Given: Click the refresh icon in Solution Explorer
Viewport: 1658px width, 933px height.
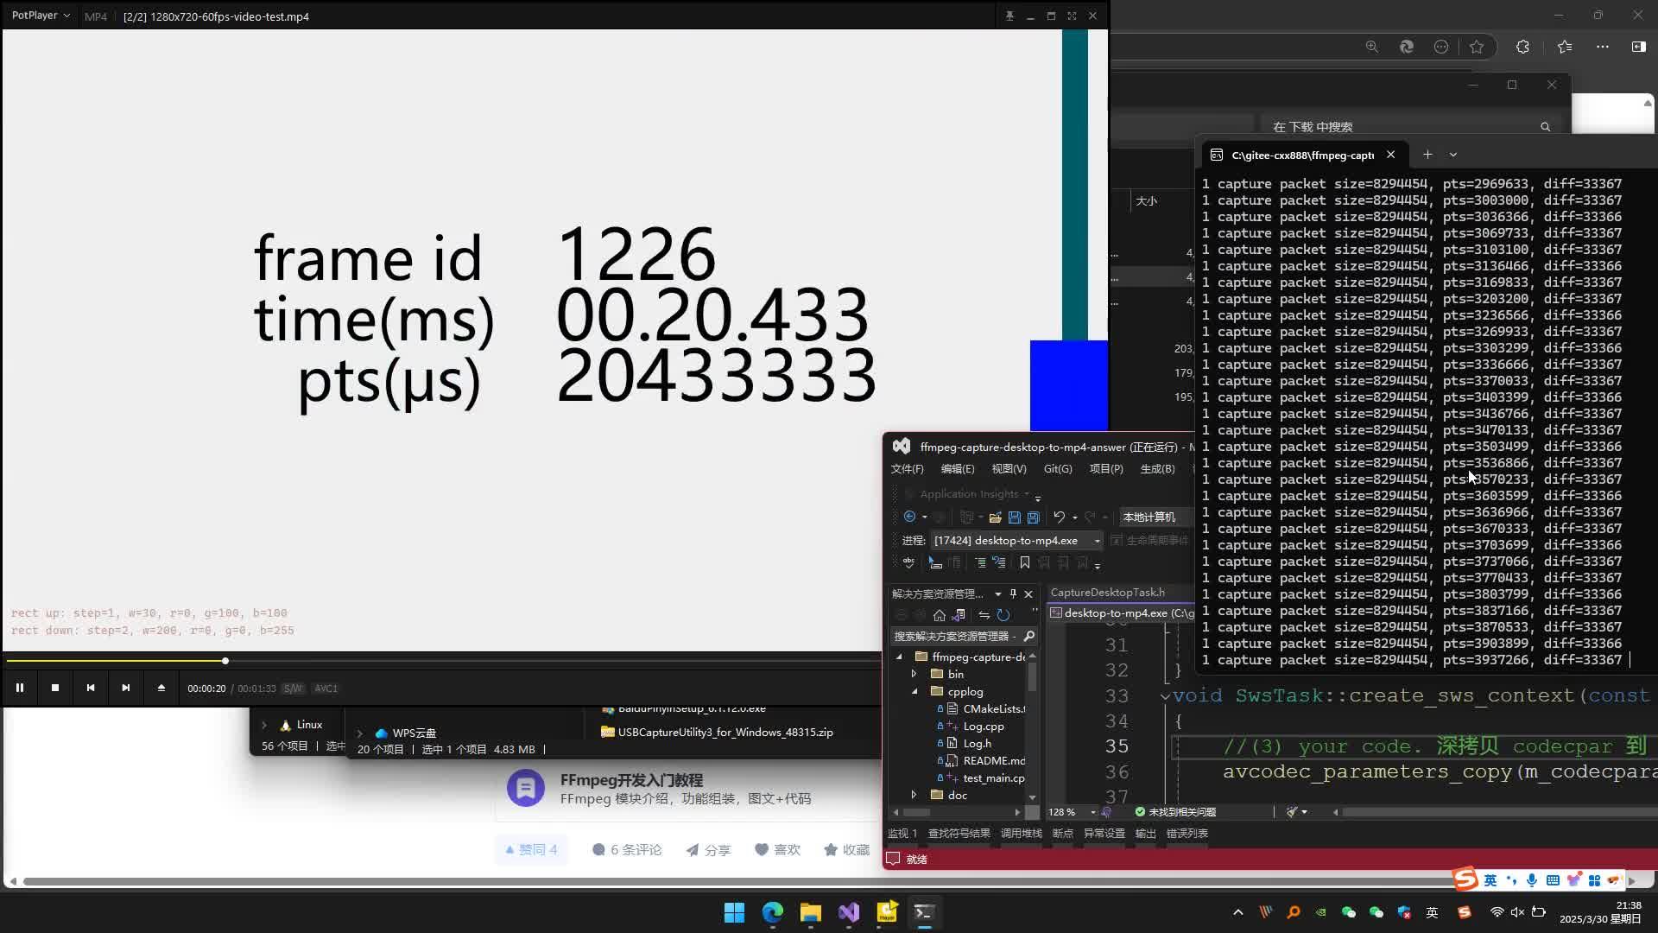Looking at the screenshot, I should point(1003,615).
